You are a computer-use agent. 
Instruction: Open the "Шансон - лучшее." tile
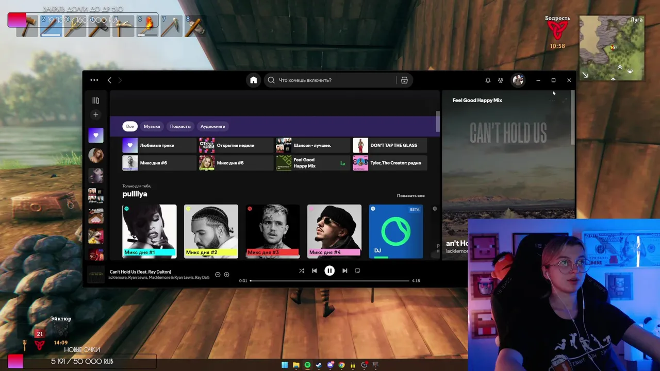point(312,145)
